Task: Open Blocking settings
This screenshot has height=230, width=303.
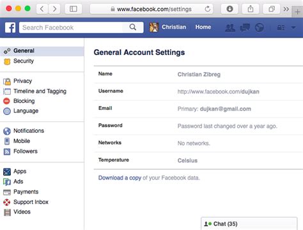Action: (24, 101)
